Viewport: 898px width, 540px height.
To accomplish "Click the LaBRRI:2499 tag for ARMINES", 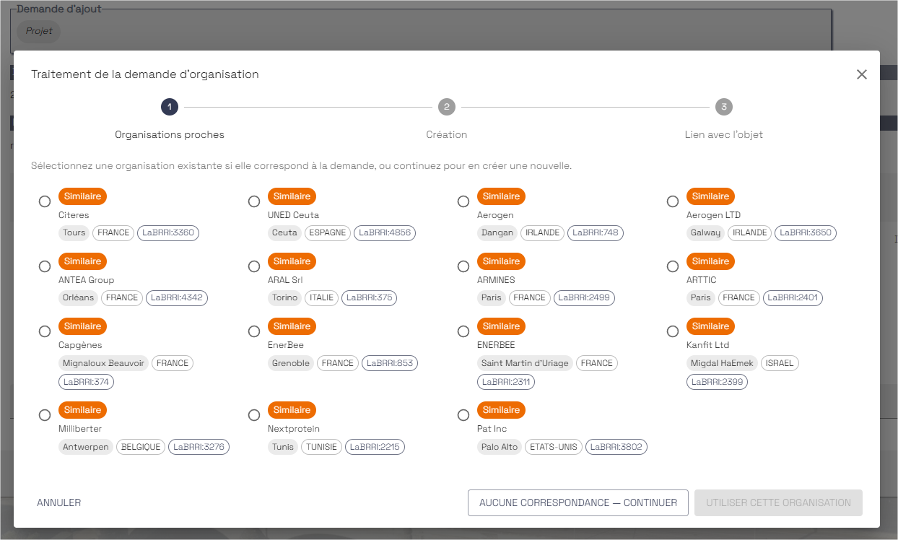I will (584, 297).
